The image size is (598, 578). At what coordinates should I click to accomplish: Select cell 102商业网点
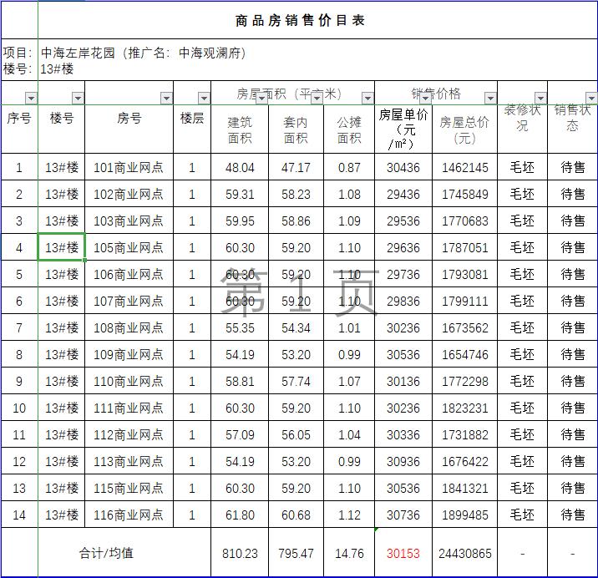pos(129,194)
